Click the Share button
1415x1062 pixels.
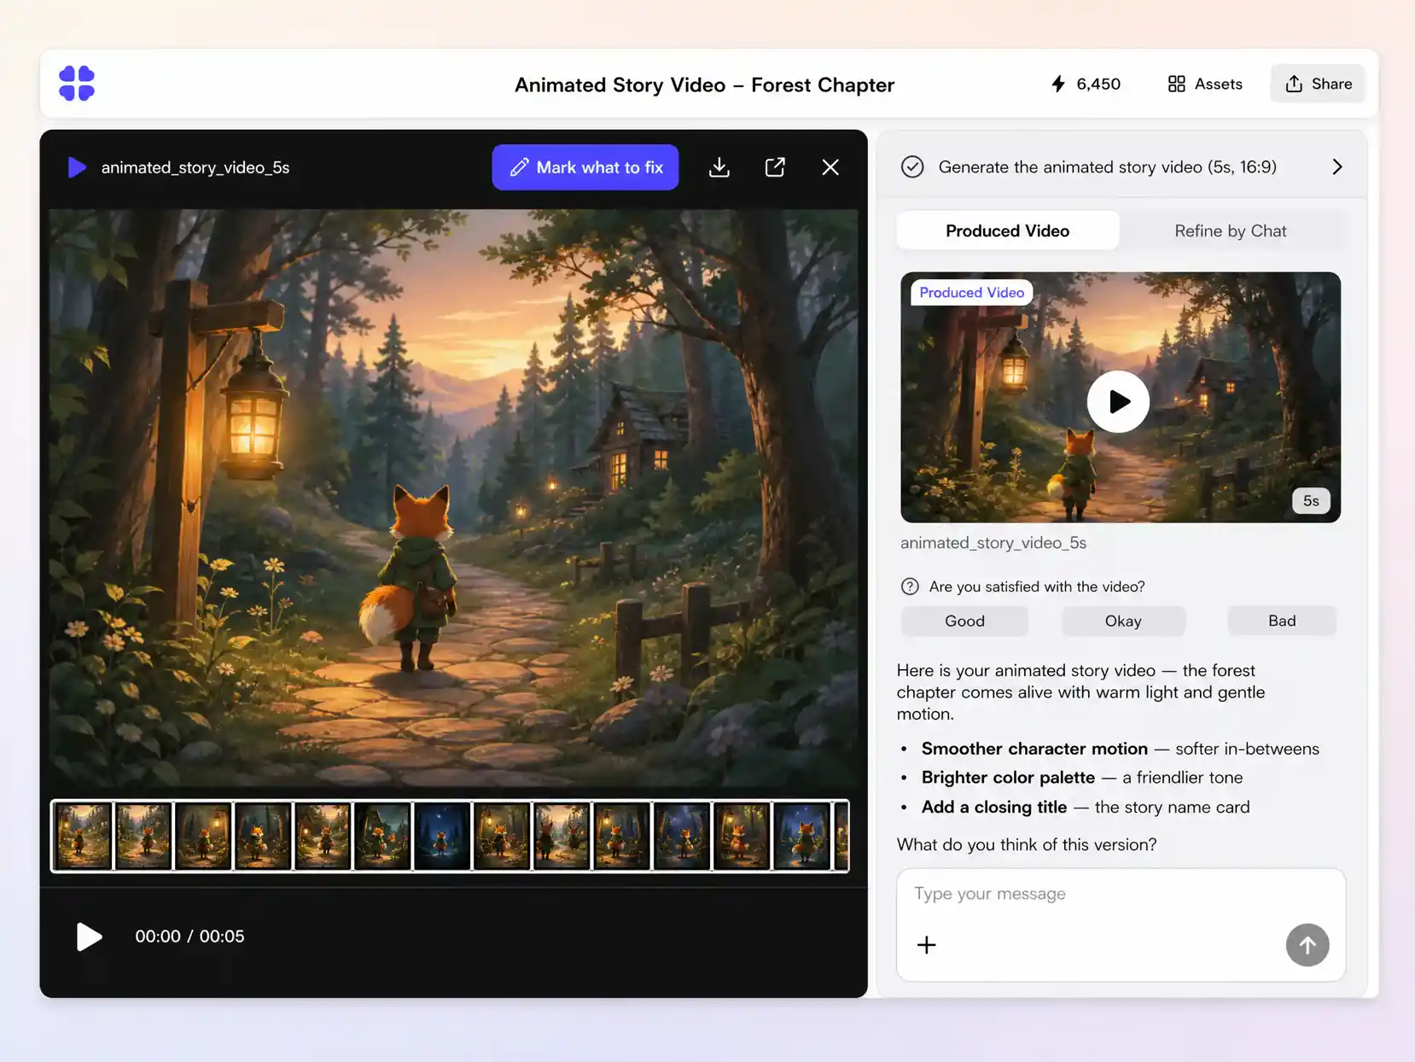[1318, 84]
